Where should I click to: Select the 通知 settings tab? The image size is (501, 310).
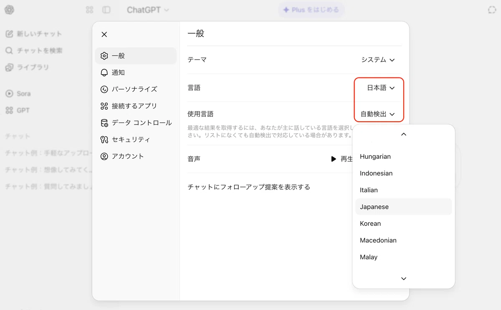tap(136, 72)
